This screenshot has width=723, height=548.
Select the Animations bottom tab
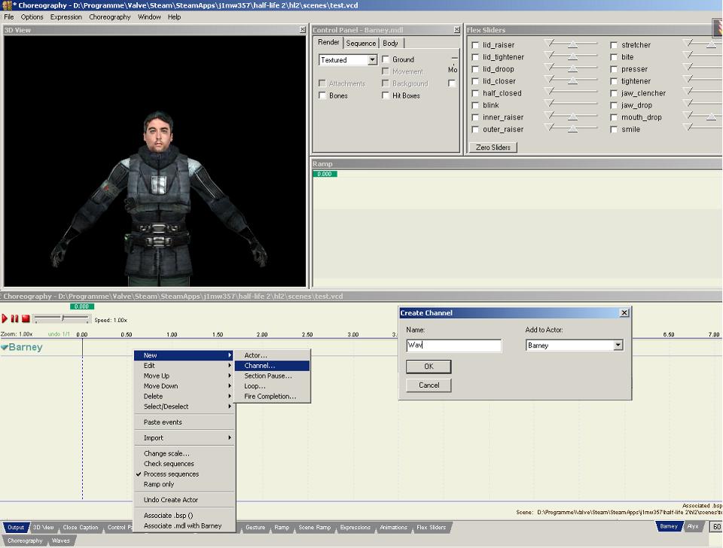coord(393,527)
